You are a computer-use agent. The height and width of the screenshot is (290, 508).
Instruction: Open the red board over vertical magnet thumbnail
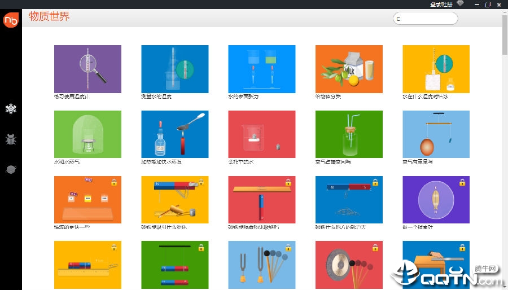click(262, 200)
